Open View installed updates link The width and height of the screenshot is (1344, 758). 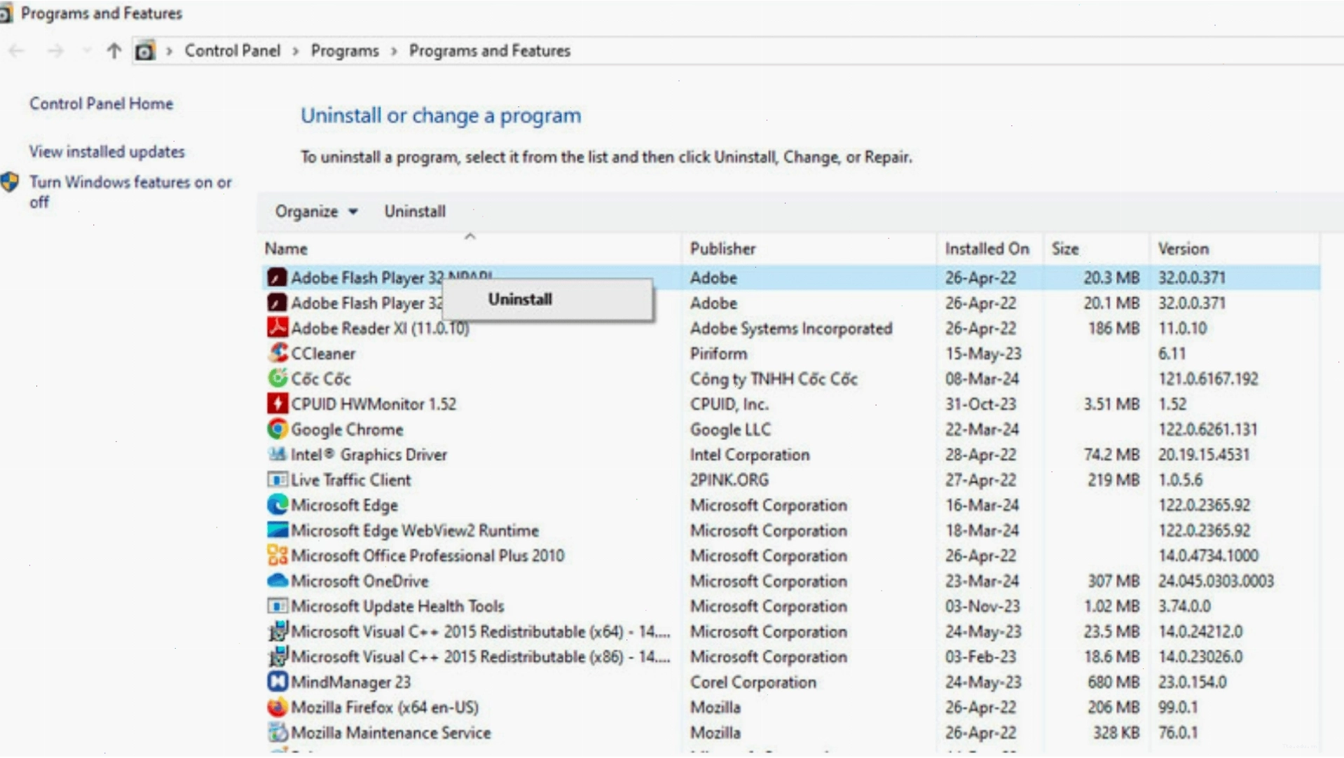tap(107, 151)
